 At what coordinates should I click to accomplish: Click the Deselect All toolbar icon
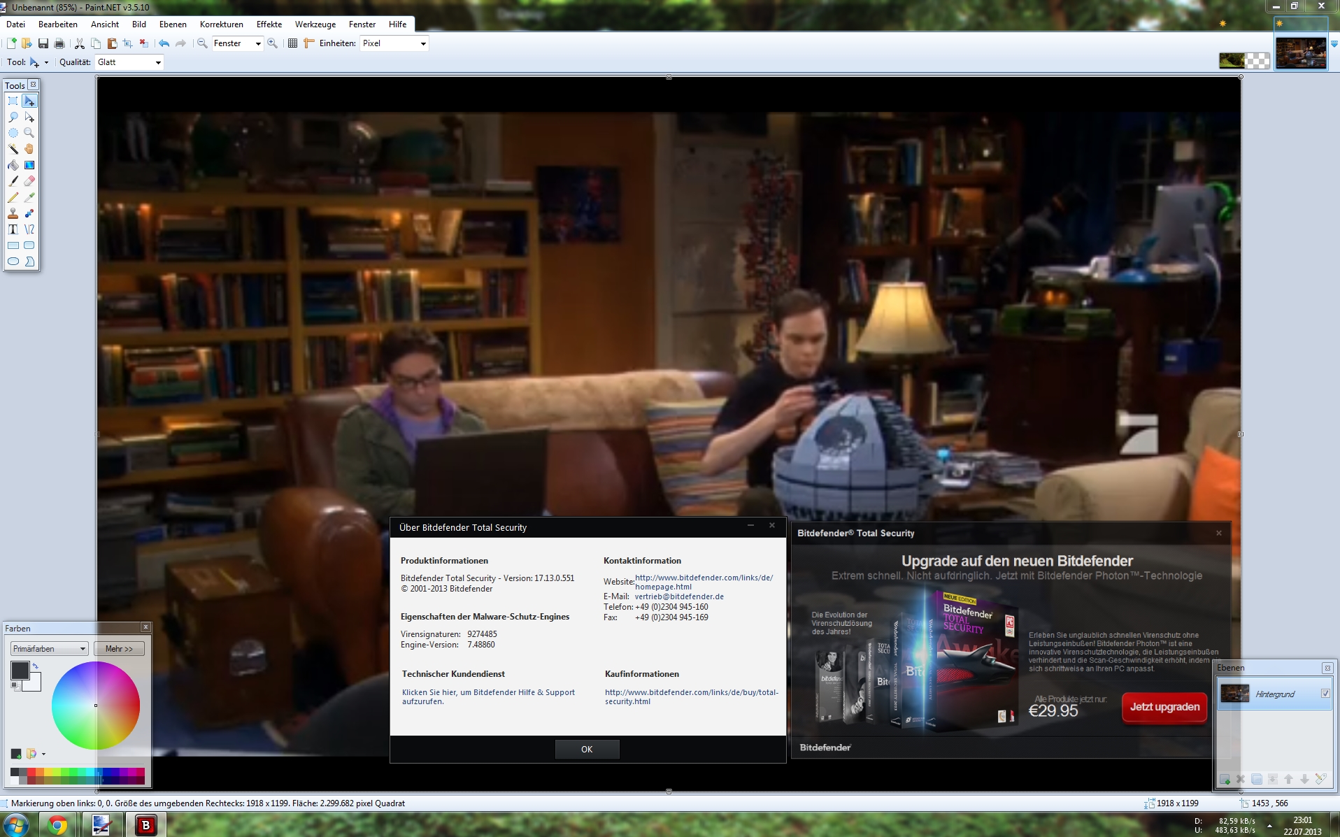pos(143,43)
